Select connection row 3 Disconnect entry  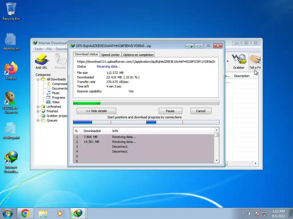144,147
